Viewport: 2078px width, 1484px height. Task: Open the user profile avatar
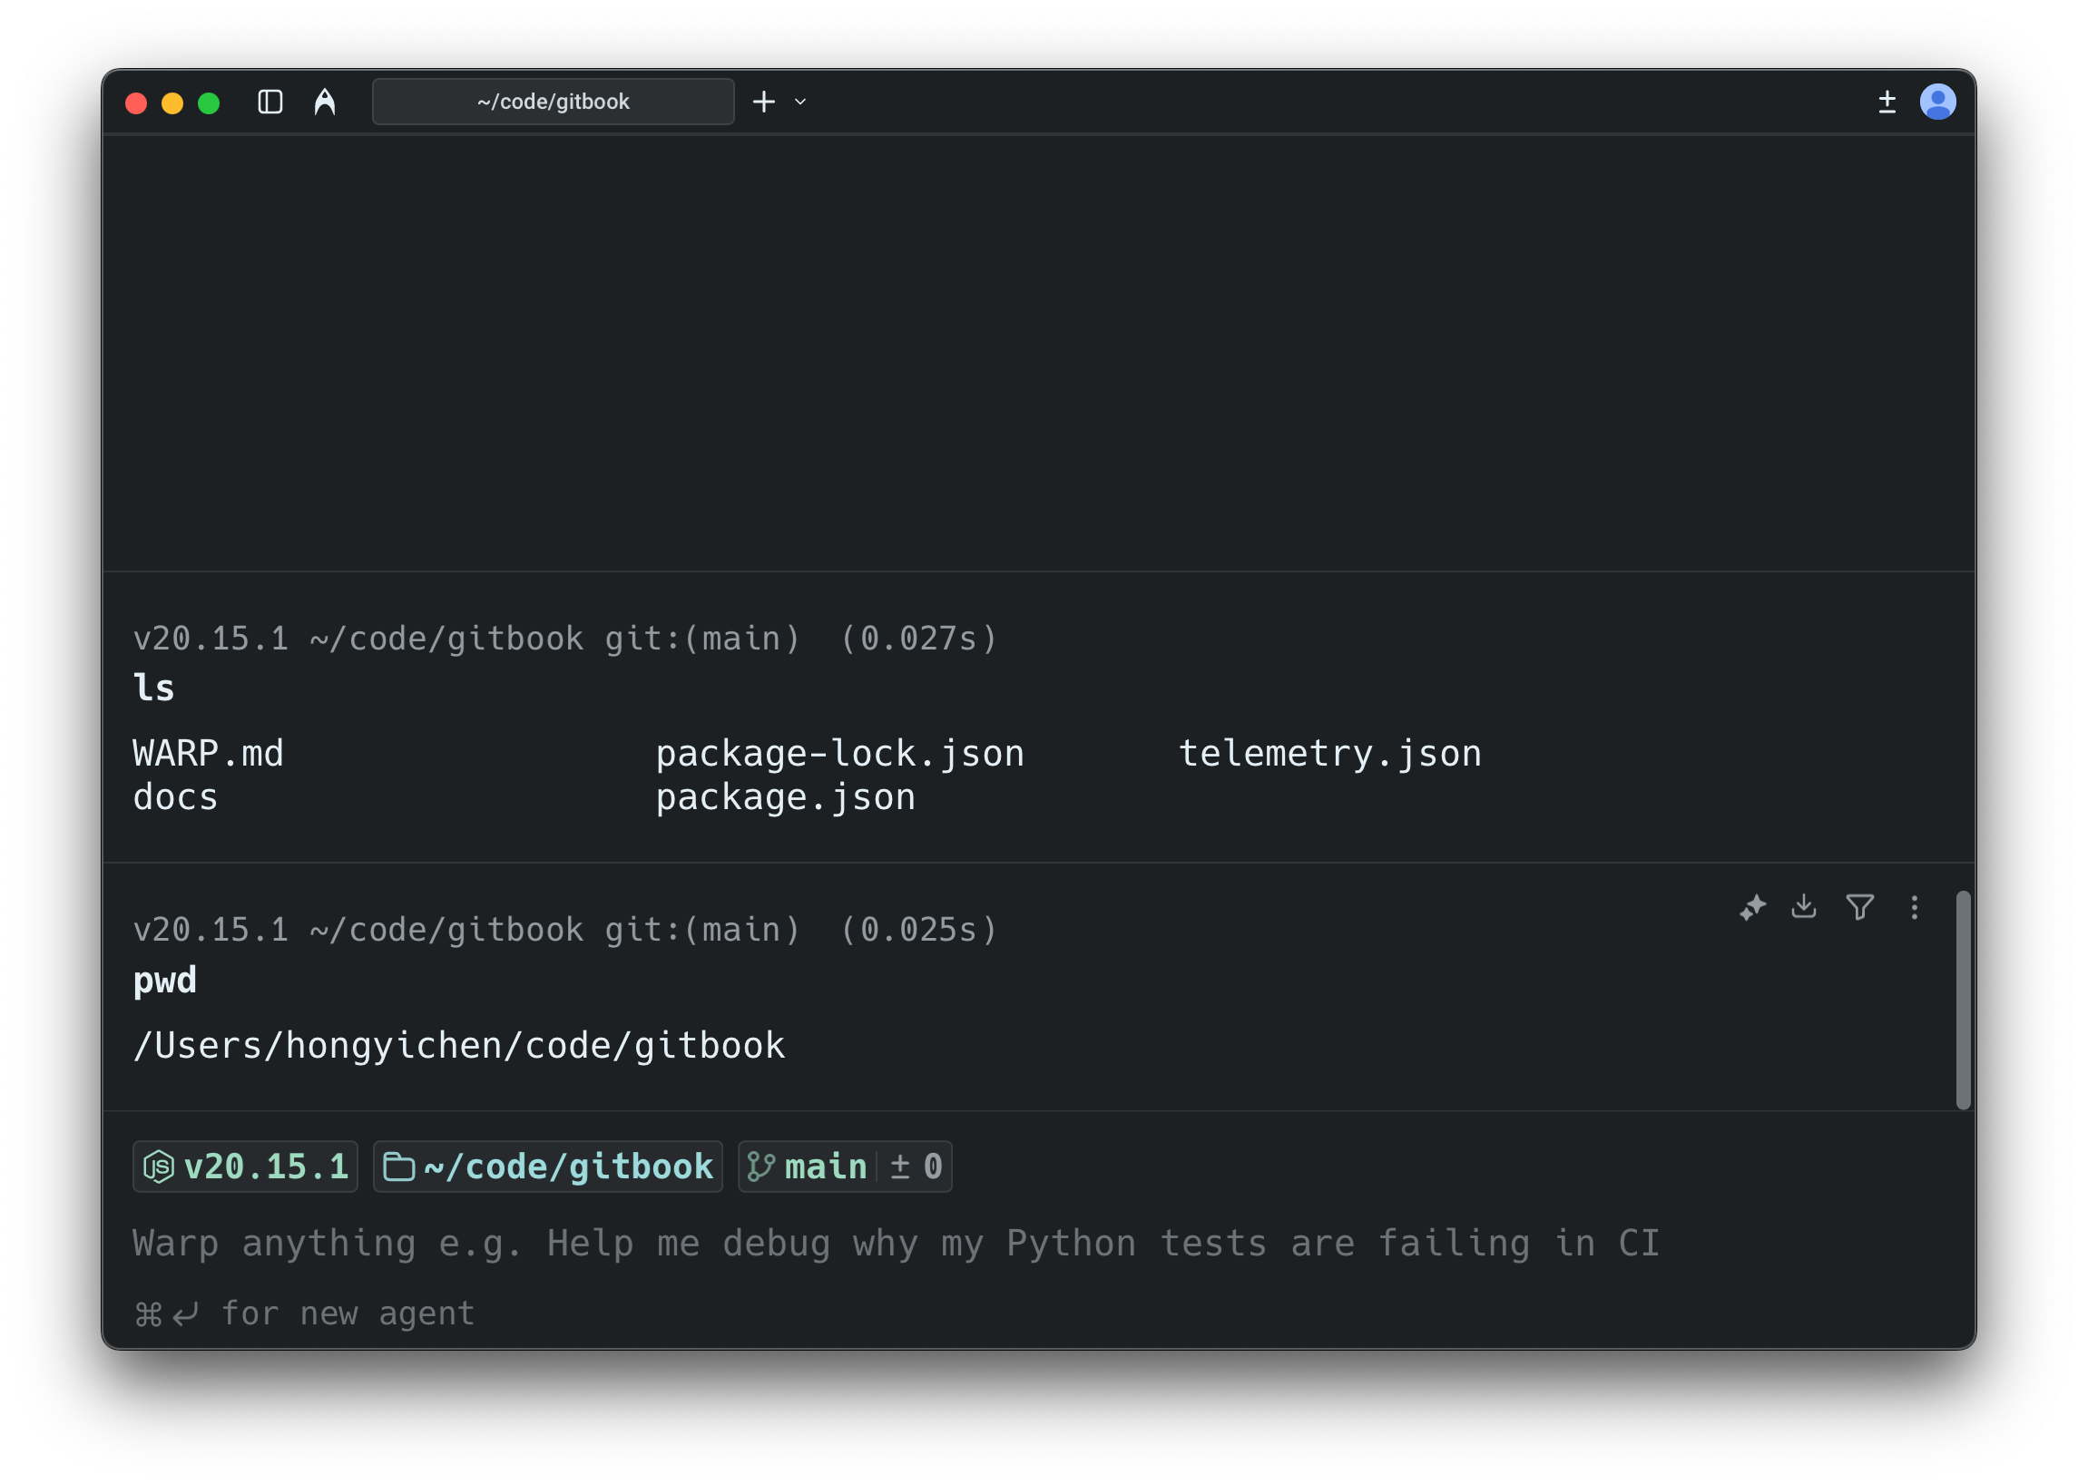[x=1937, y=102]
